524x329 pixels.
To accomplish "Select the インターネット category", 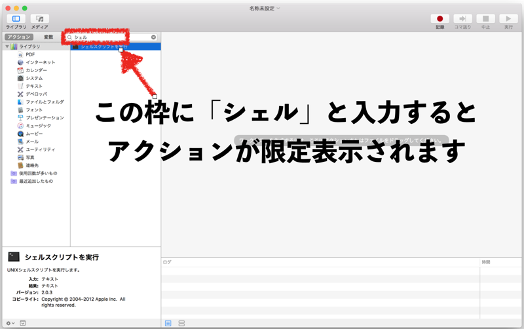I will point(41,62).
